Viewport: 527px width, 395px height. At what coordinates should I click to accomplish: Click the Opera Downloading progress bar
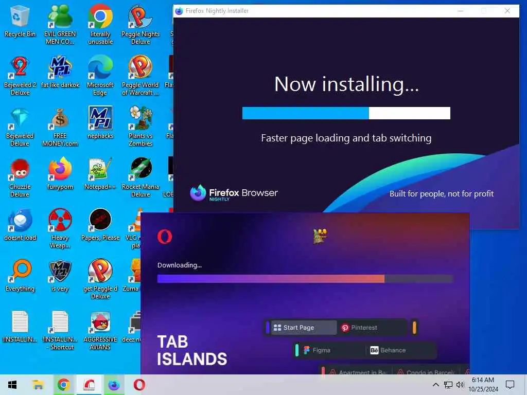(x=305, y=279)
